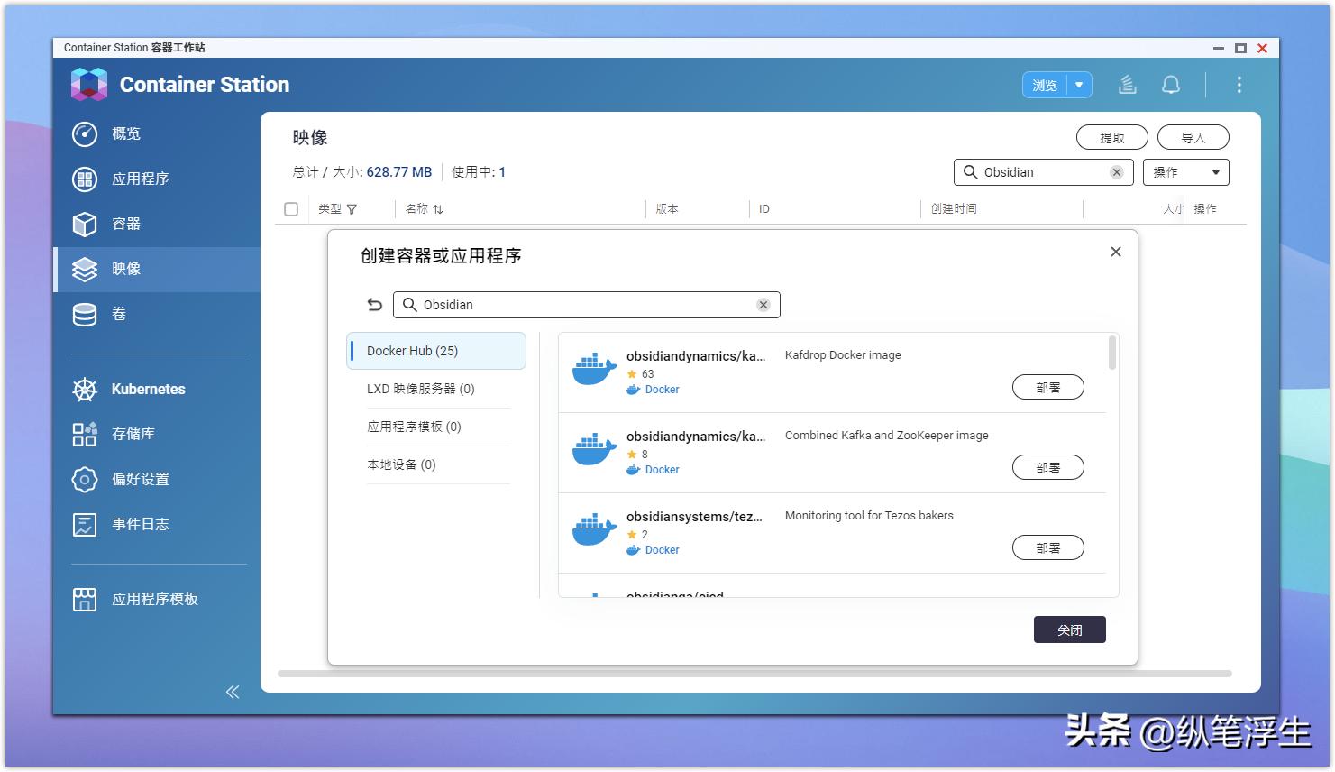Open the 概览 overview dashboard
The image size is (1335, 772).
pos(125,133)
